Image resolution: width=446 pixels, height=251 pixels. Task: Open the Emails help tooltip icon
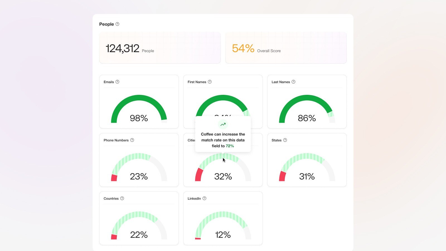click(117, 82)
